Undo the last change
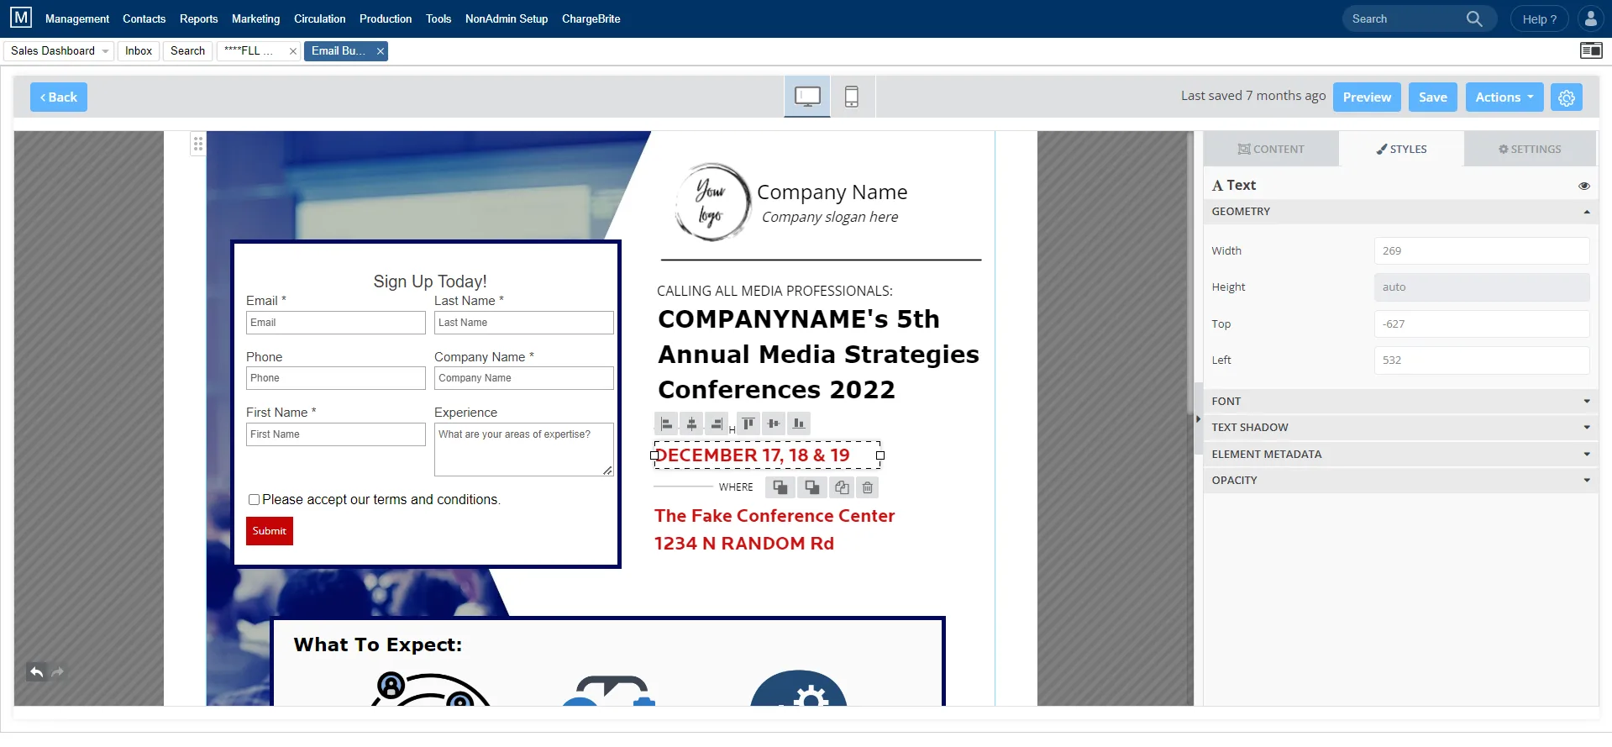Image resolution: width=1612 pixels, height=747 pixels. coord(36,671)
